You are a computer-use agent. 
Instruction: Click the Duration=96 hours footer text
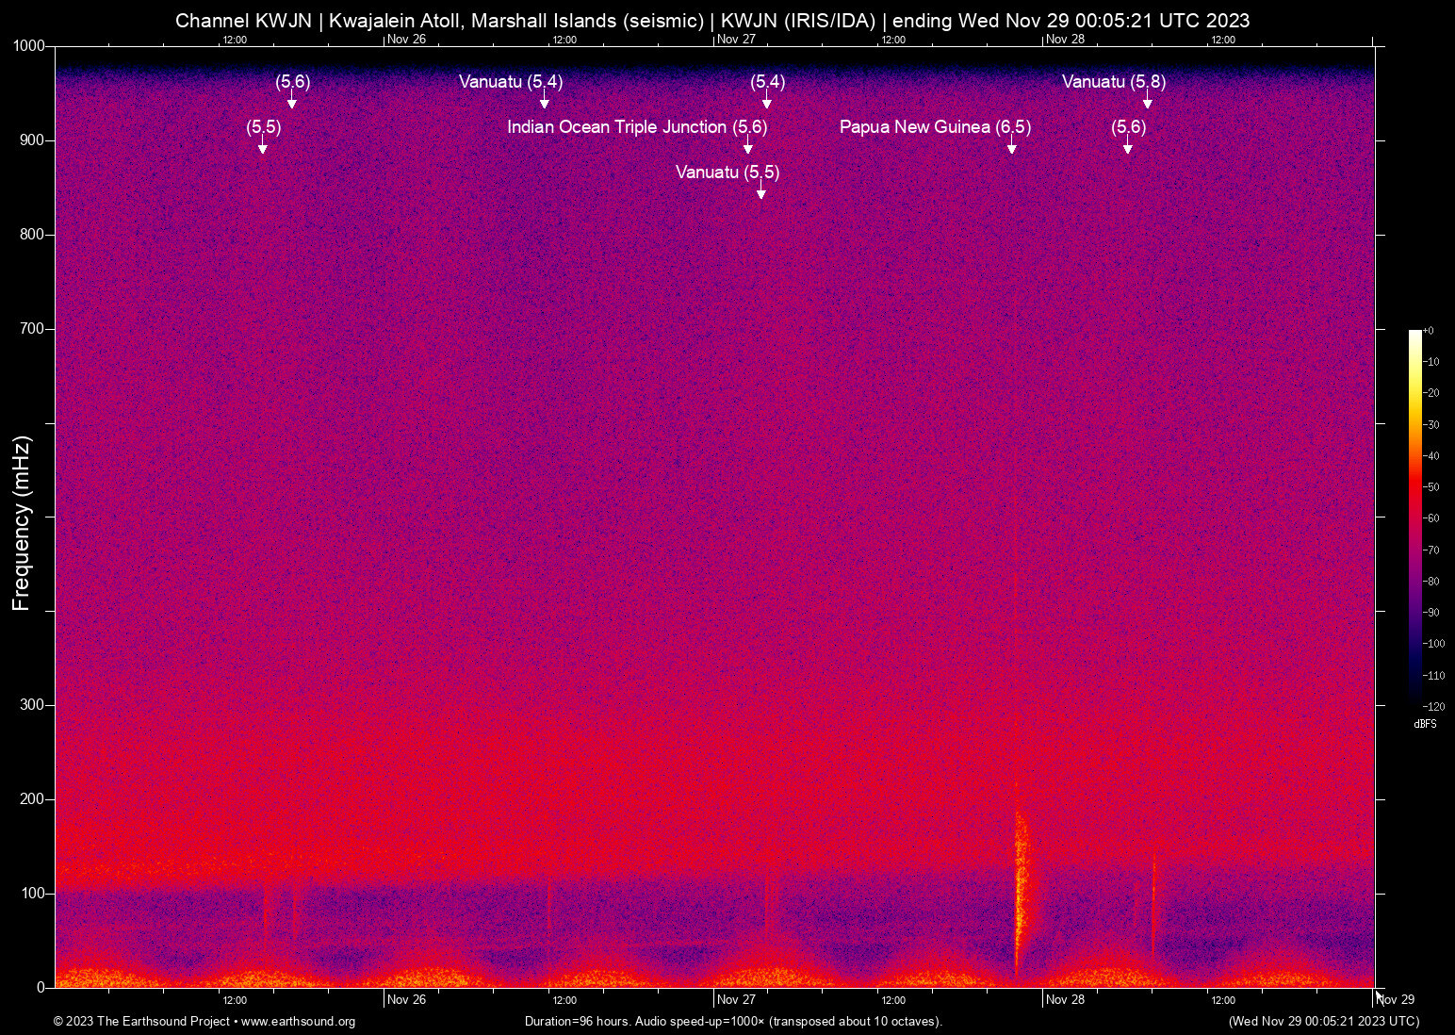click(731, 1021)
